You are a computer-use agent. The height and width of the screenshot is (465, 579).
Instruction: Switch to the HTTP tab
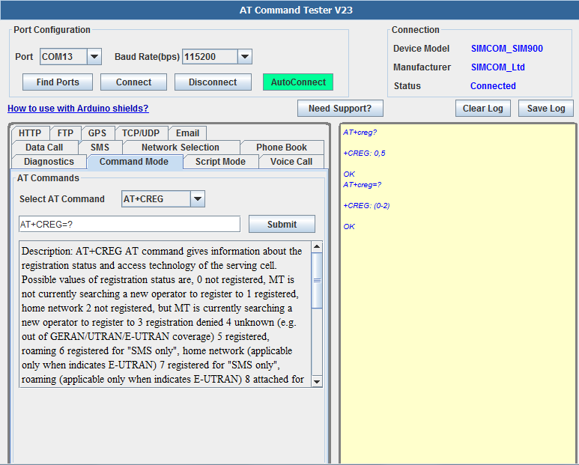coord(30,133)
